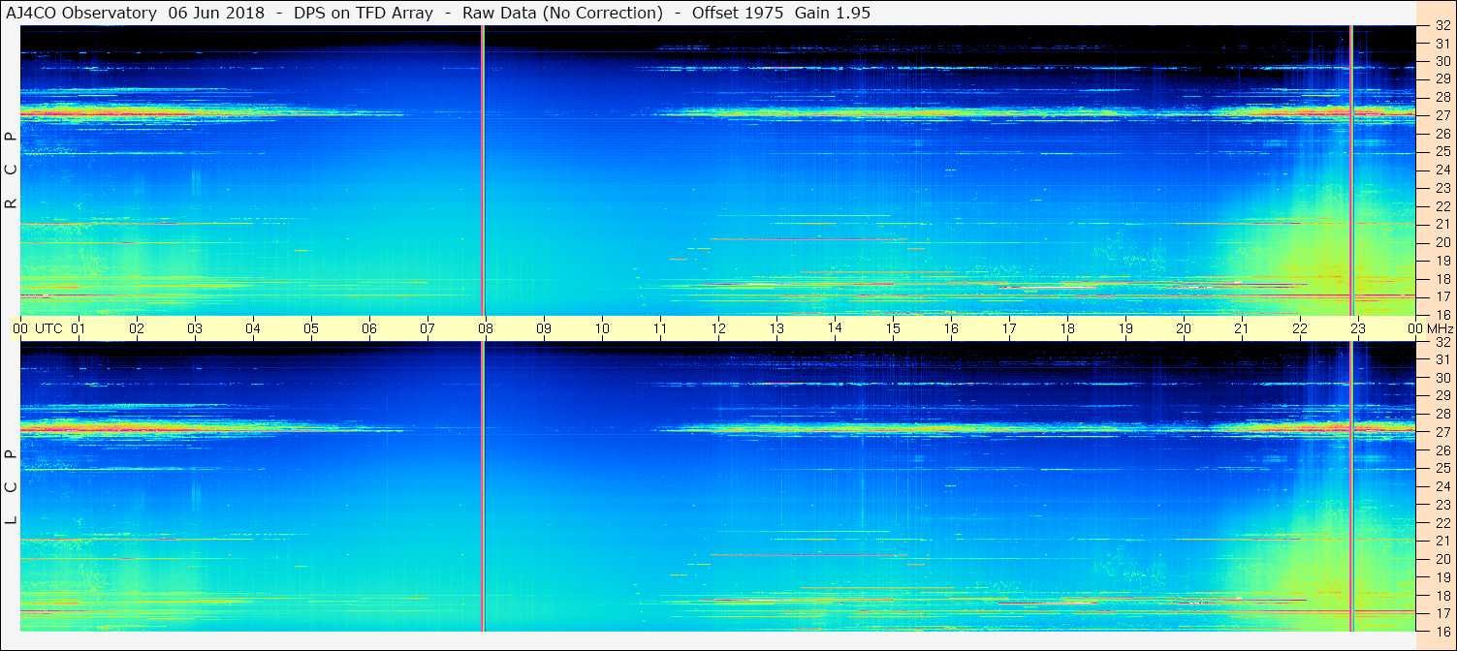Click the 17 MHz tick of the LCP panel

[x=1441, y=612]
